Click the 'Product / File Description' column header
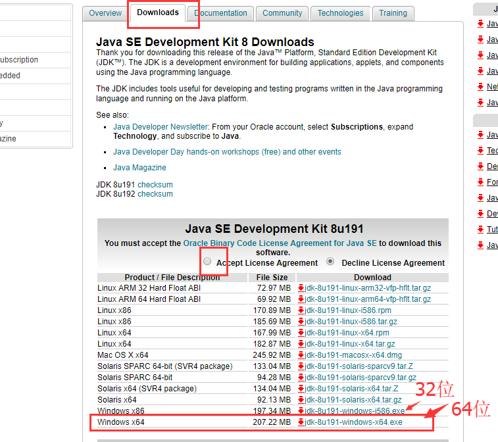 [x=172, y=278]
